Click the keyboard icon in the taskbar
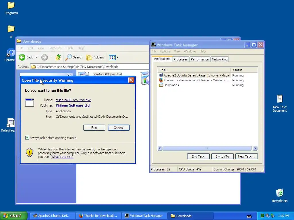Screen dimensions: 294x220 coord(249,216)
